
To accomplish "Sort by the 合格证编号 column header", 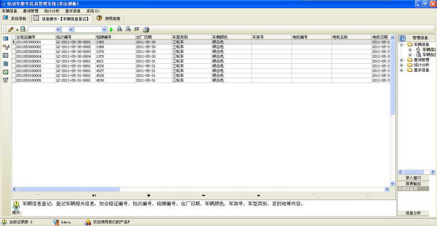I will pos(36,37).
